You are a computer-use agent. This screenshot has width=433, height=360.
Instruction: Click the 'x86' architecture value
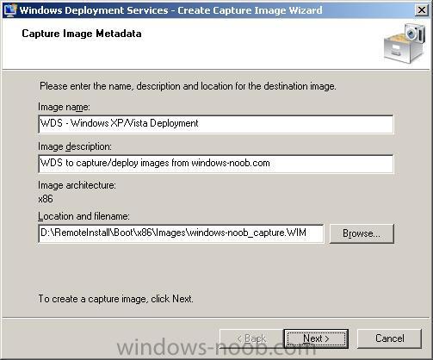pos(46,199)
